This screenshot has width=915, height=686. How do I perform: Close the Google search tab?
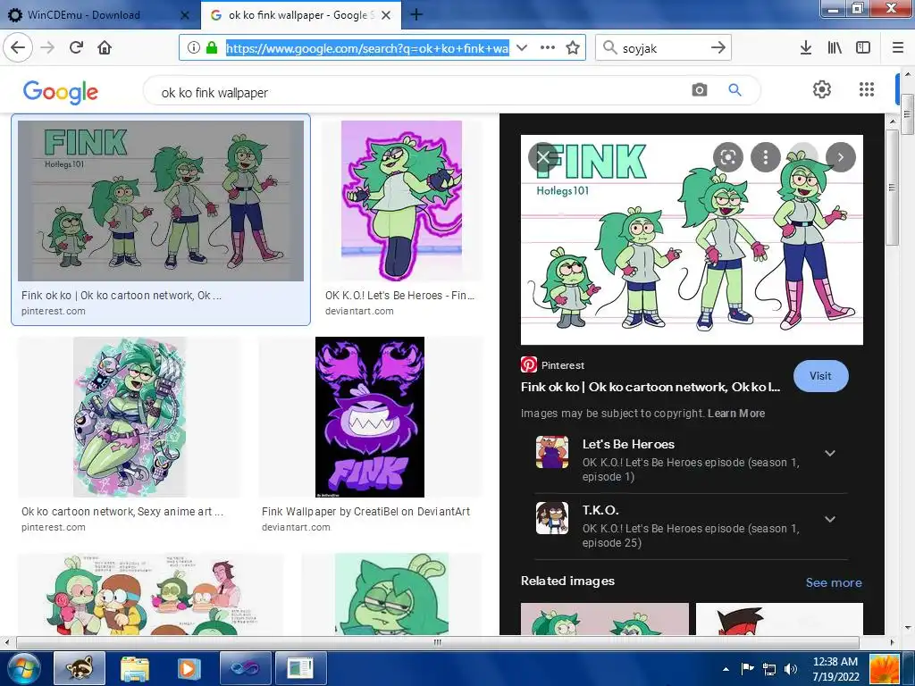(386, 15)
